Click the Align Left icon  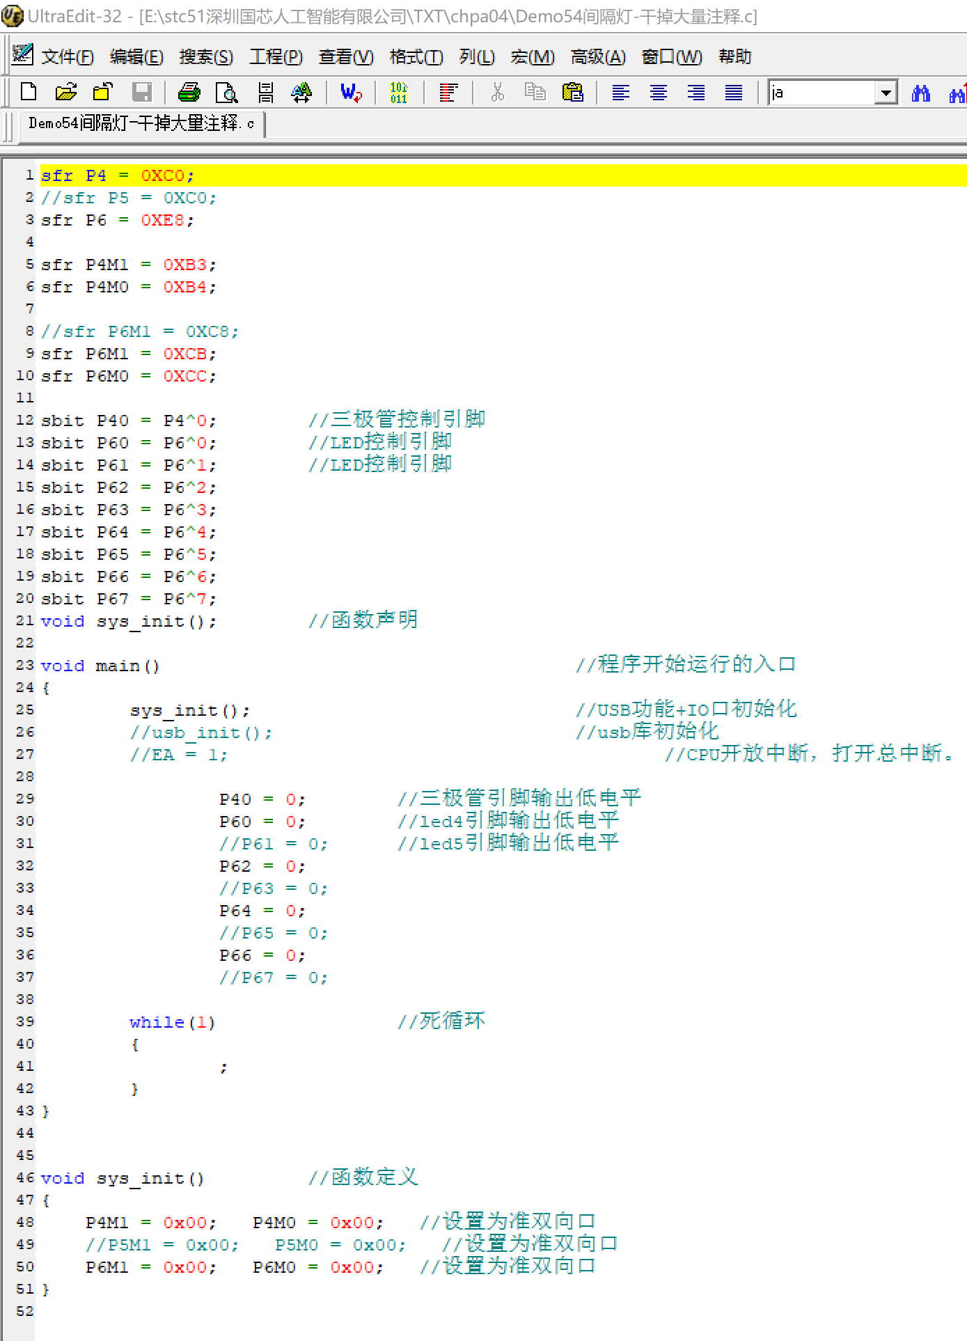pos(620,92)
